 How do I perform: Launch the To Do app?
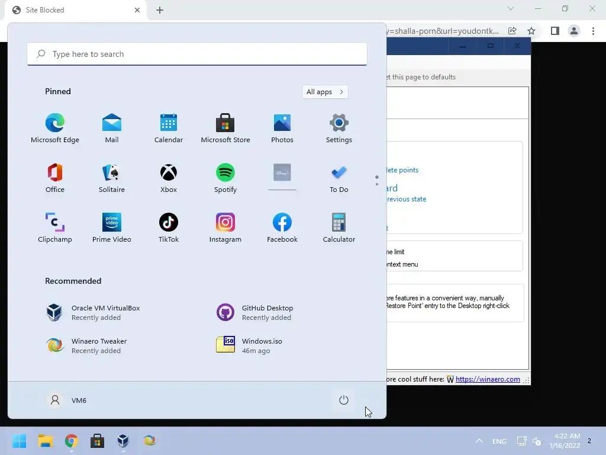pos(339,178)
